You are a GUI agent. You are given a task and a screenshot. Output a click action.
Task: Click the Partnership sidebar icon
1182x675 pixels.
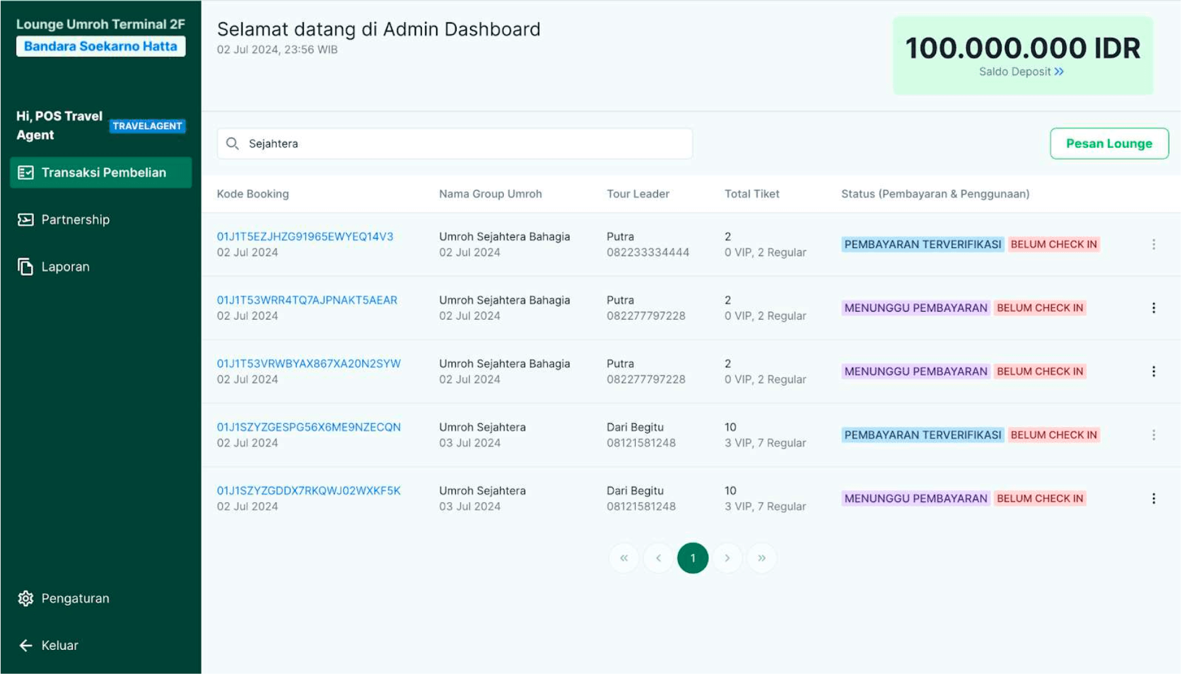pyautogui.click(x=26, y=220)
